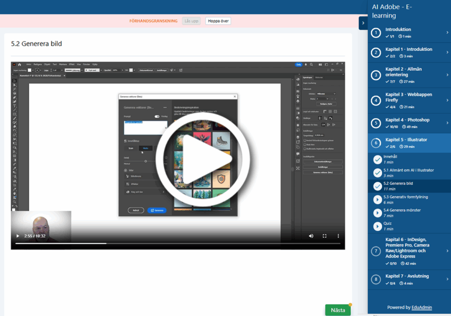Click inside the Prompt text field

145,128
